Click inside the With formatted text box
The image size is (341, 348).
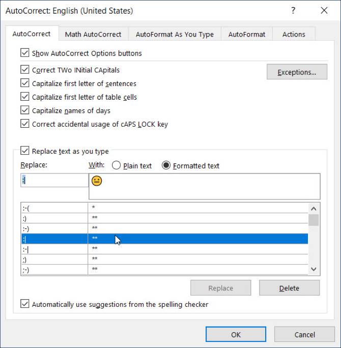click(205, 186)
